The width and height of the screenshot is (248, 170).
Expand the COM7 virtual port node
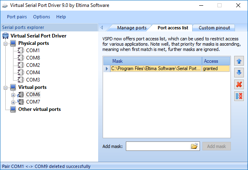pyautogui.click(x=13, y=102)
